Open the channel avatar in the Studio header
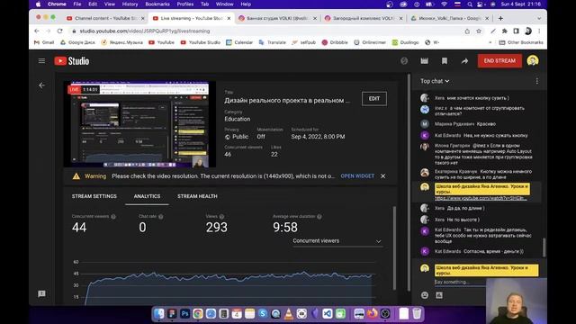576x324 pixels. click(532, 60)
